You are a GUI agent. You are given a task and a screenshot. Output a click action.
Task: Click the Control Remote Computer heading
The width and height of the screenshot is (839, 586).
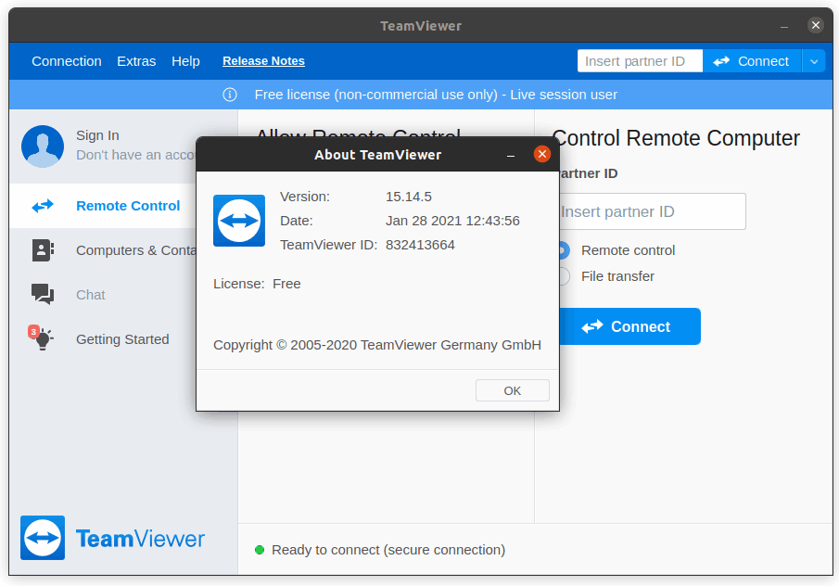click(x=676, y=138)
